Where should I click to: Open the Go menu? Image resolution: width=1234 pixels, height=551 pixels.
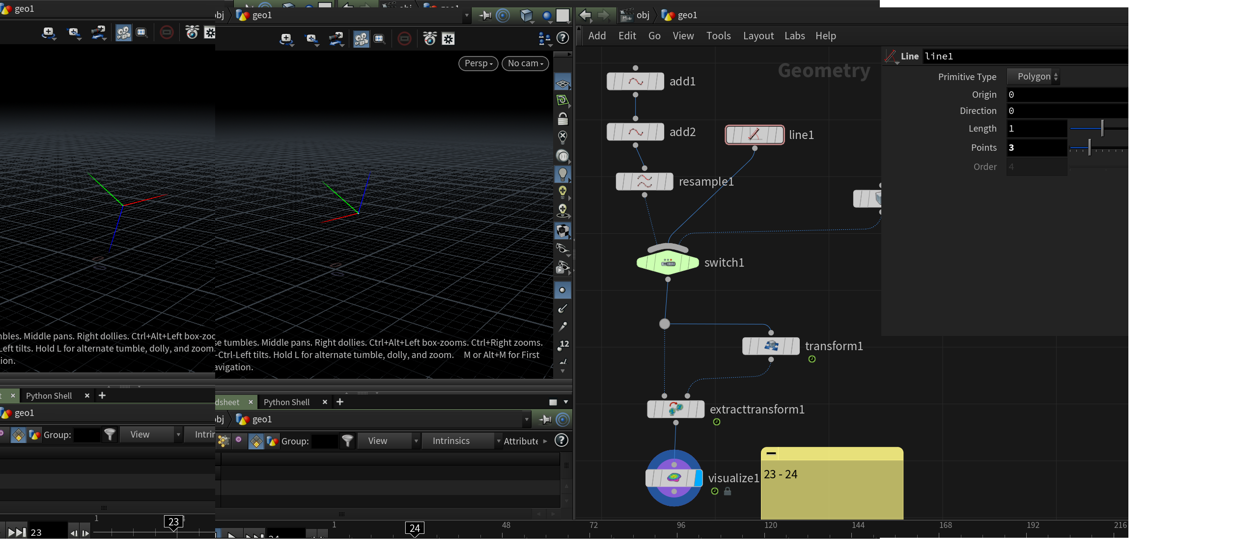[654, 36]
